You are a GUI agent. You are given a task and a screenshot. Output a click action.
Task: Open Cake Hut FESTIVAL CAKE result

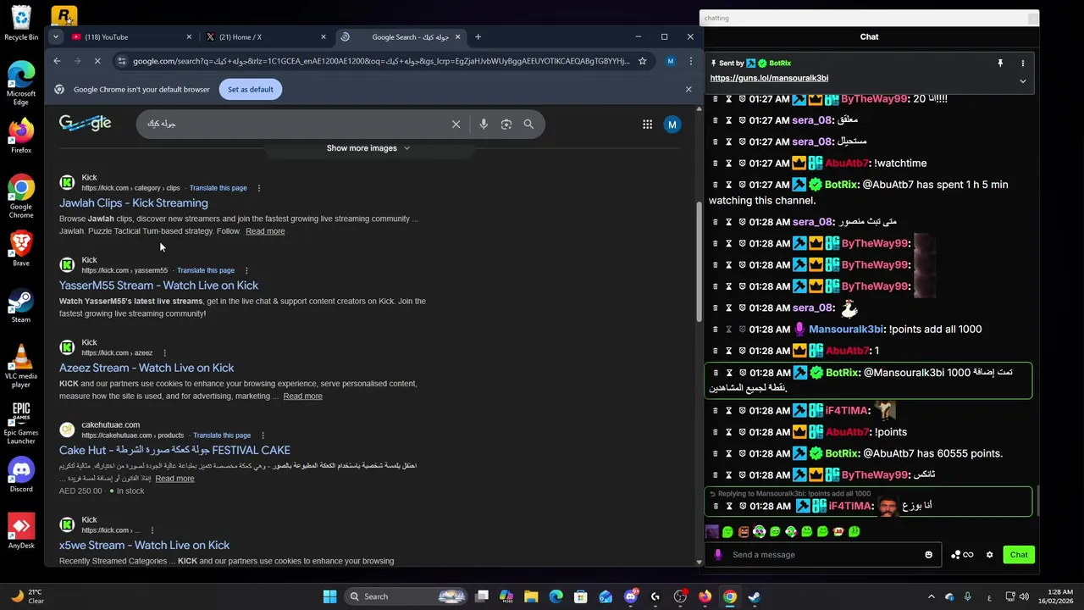[174, 450]
